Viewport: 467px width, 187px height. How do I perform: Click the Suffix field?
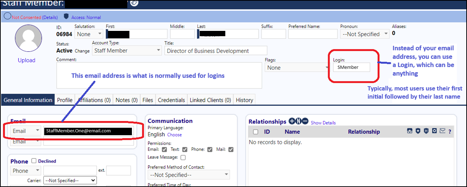coord(273,34)
